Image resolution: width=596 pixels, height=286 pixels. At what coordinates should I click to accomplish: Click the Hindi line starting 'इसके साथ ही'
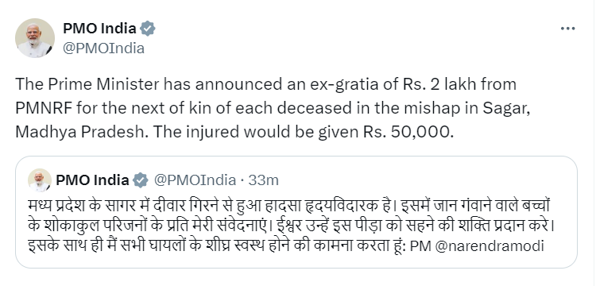(286, 245)
